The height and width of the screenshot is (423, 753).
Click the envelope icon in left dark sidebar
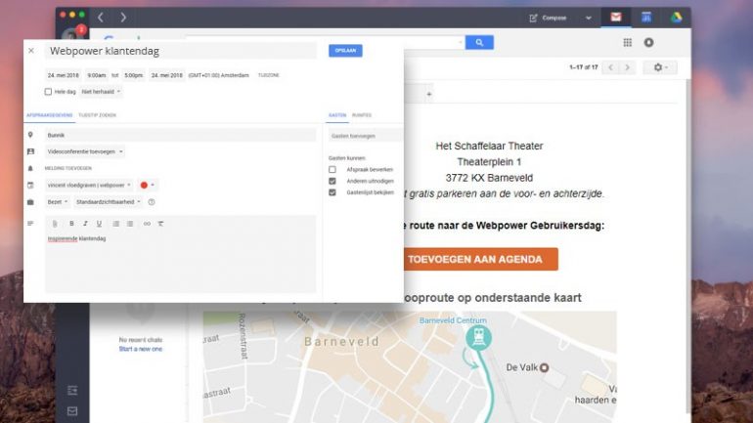click(x=72, y=411)
